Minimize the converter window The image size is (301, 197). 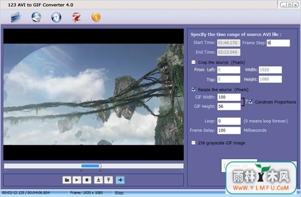coord(284,5)
